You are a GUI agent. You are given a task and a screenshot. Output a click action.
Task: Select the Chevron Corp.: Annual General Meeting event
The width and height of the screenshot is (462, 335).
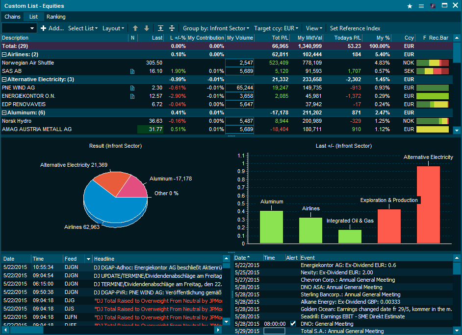[343, 280]
